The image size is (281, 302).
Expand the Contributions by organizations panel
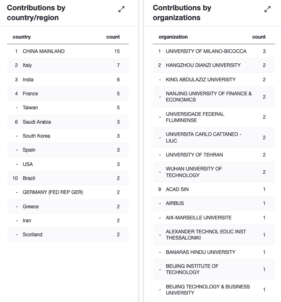tap(267, 9)
